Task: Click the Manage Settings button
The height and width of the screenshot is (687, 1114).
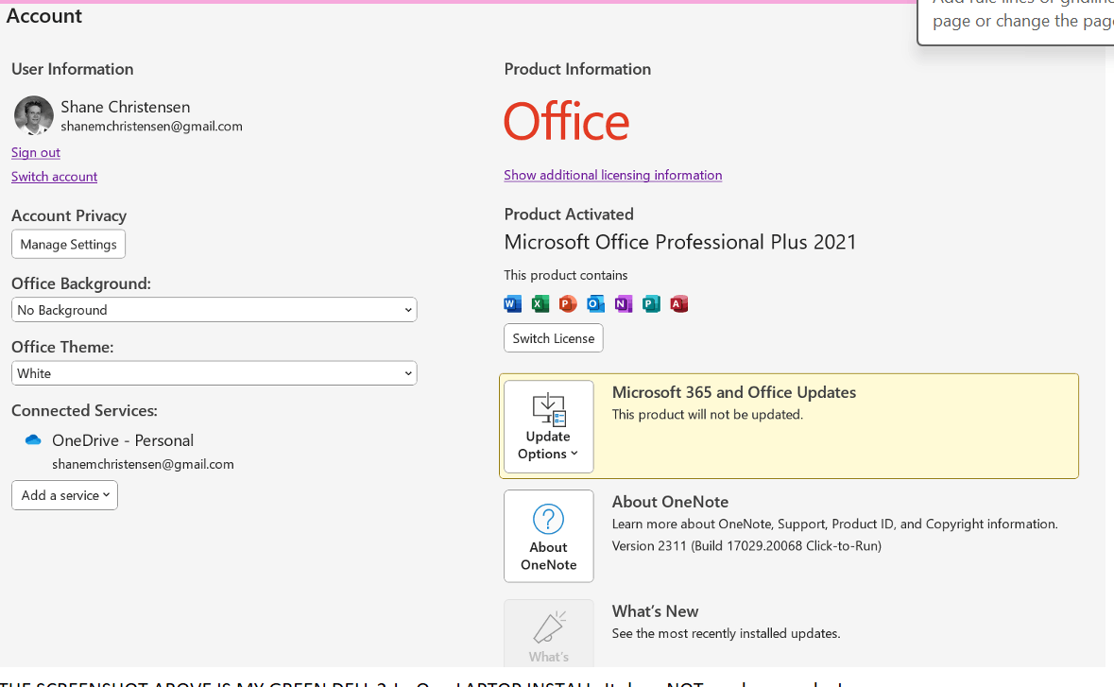Action: [68, 244]
